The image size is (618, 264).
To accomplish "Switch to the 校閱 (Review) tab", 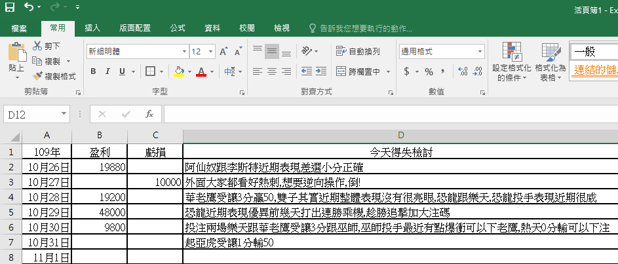I will tap(246, 28).
